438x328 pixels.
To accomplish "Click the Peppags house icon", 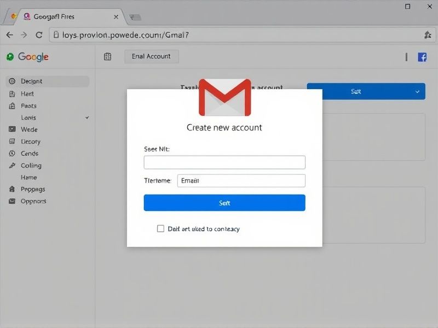I will pos(12,189).
